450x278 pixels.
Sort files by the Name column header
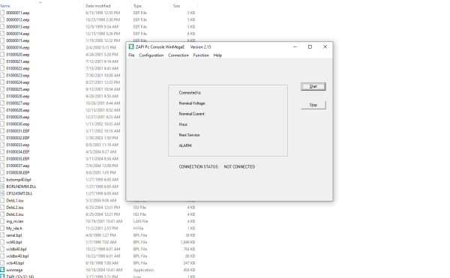pos(5,6)
